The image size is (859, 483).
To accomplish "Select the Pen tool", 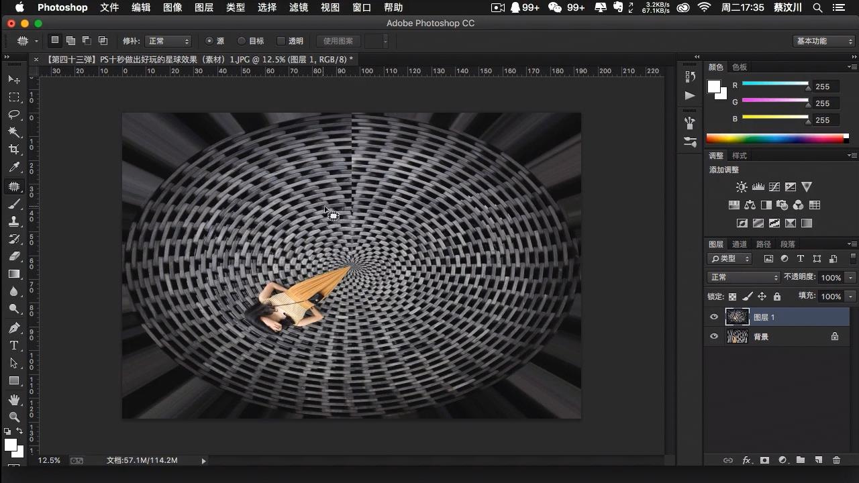I will click(x=14, y=328).
